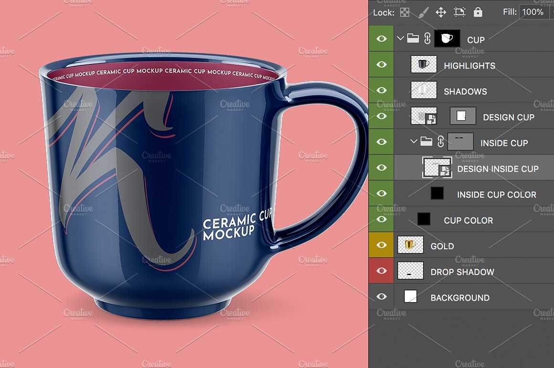Screen dimensions: 554x368
Task: Collapse the CUP group chevron
Action: coord(400,38)
